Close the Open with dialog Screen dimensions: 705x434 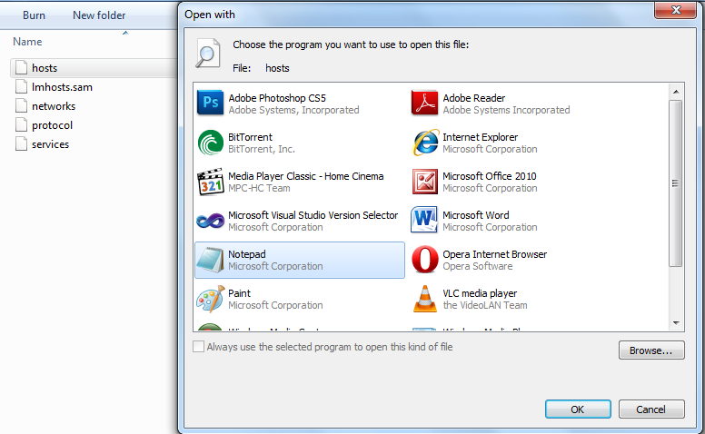click(x=675, y=10)
